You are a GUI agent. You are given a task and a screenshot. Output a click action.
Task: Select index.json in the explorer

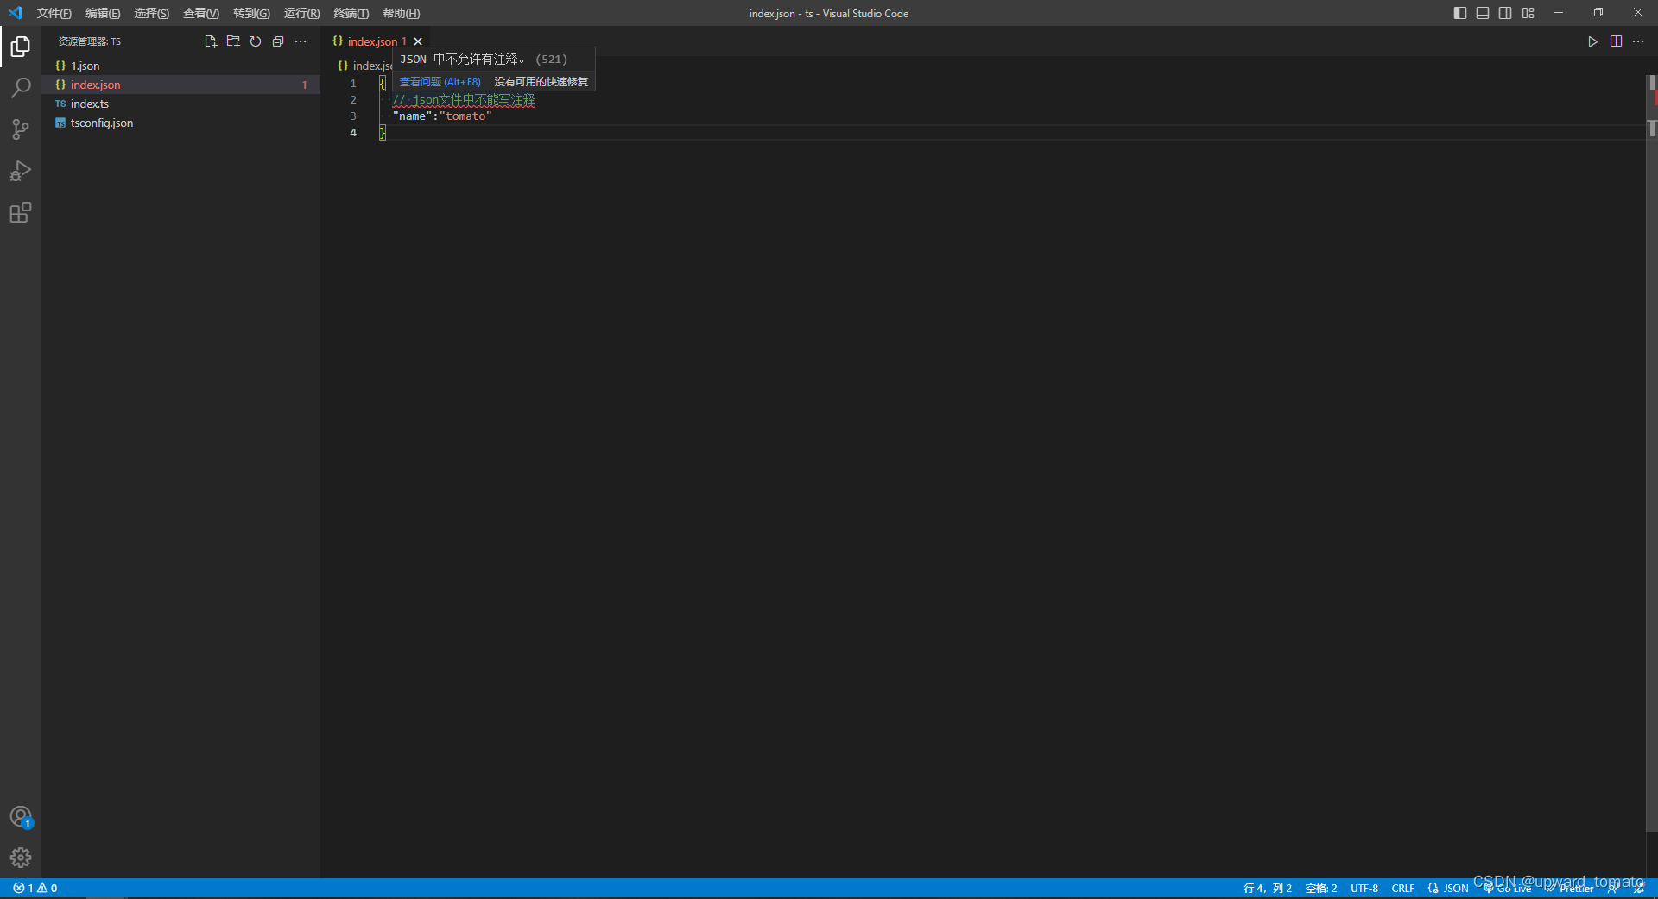point(181,85)
